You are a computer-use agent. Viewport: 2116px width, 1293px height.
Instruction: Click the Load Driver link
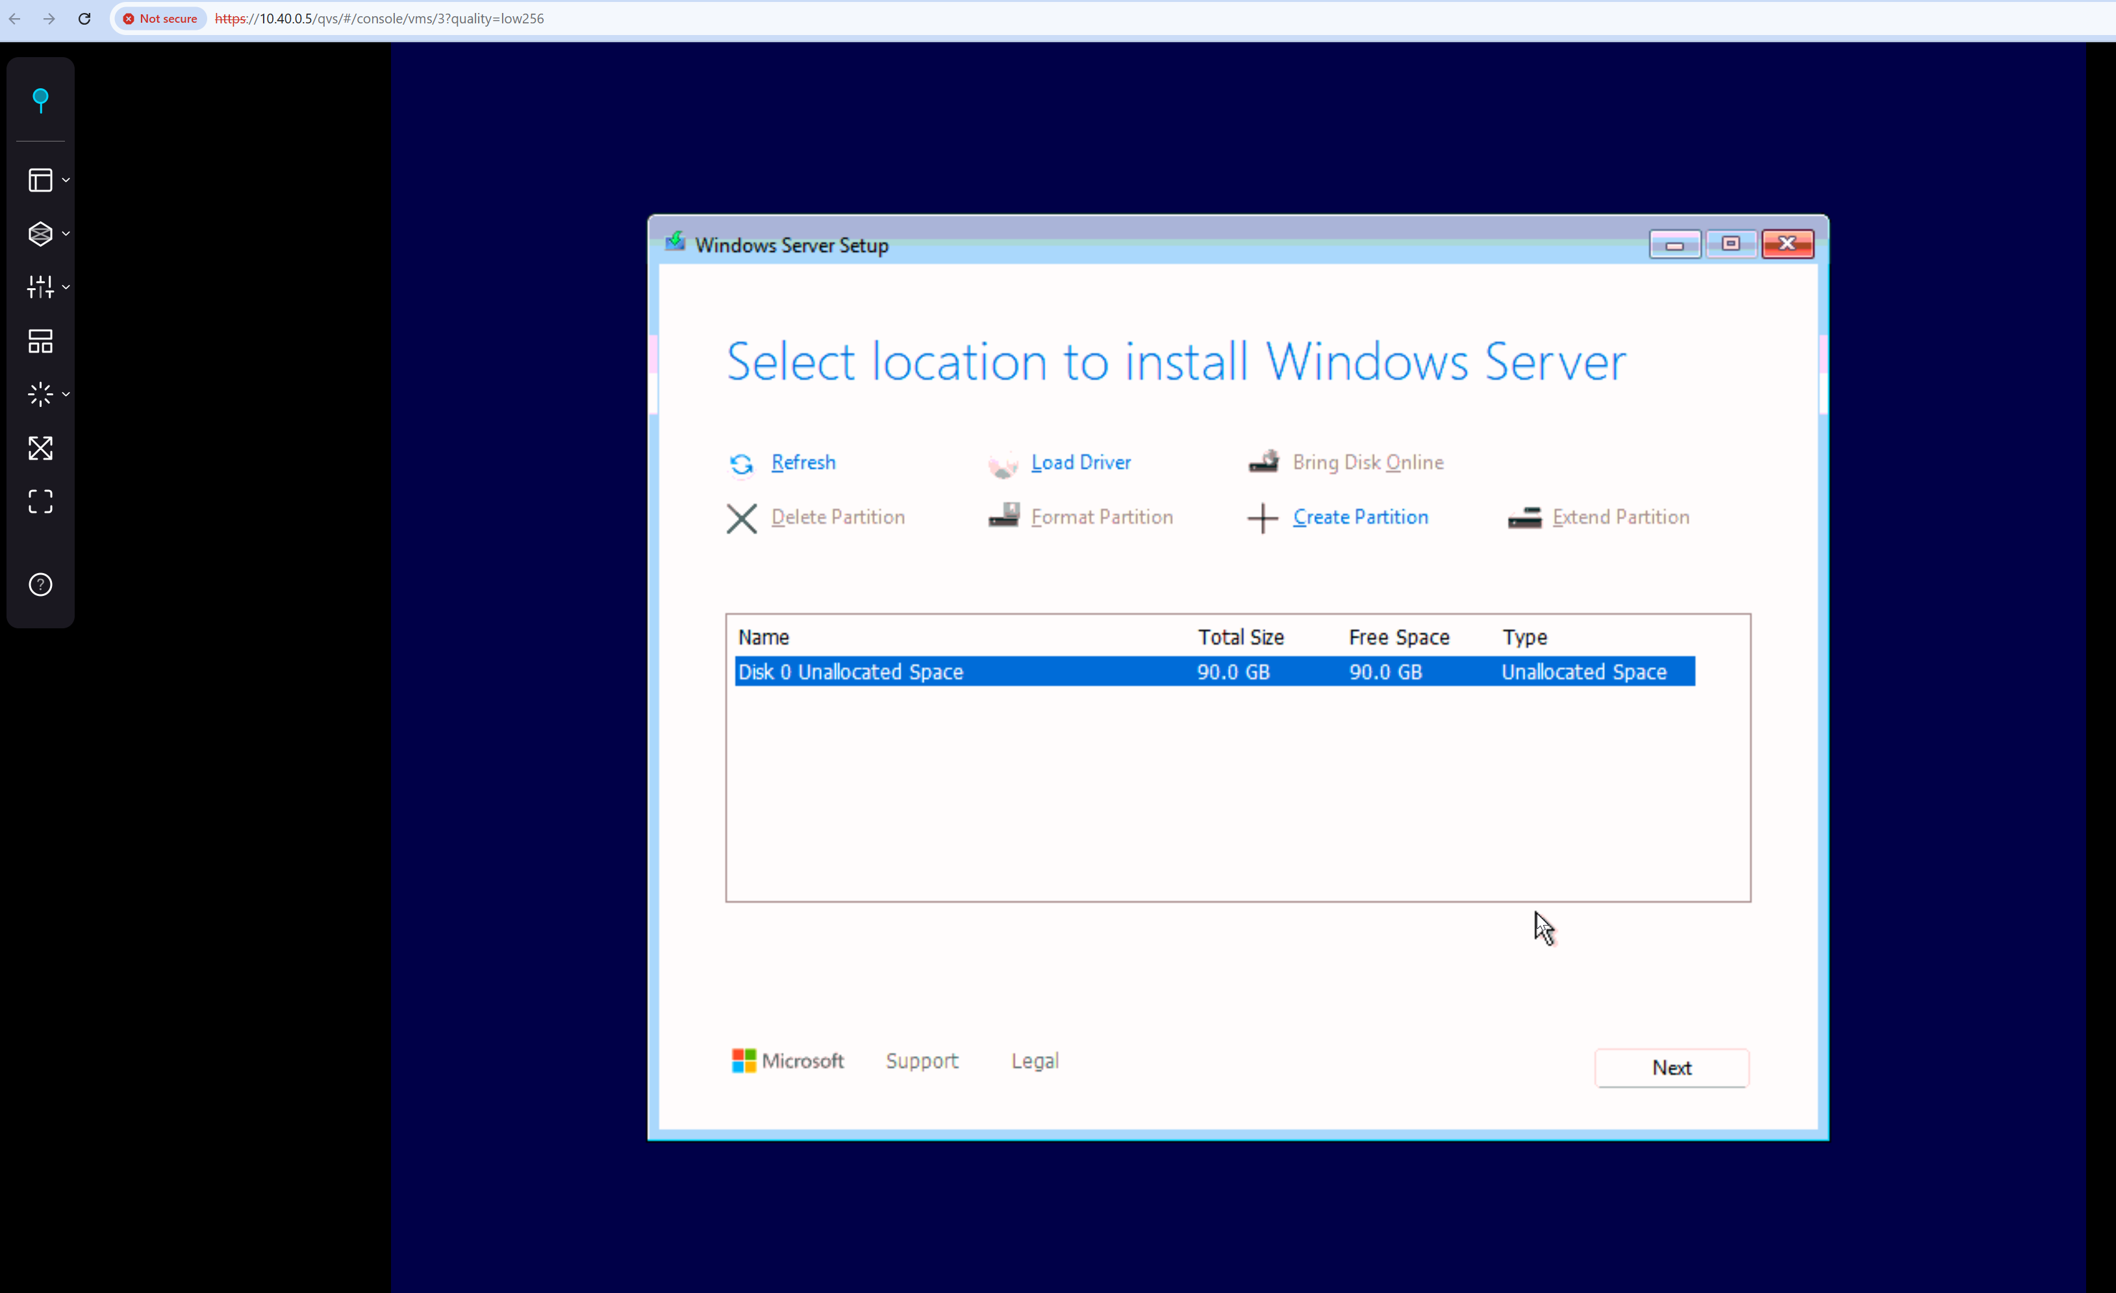click(1080, 462)
